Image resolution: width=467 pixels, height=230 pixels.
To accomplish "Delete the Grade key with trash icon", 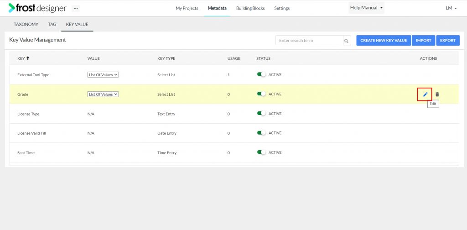I will tap(437, 94).
